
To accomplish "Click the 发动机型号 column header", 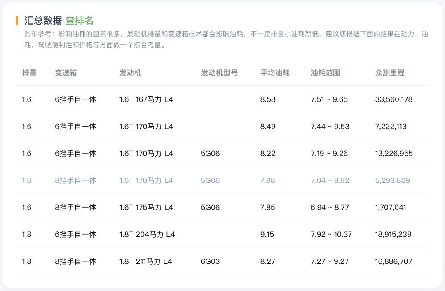I will coord(219,73).
